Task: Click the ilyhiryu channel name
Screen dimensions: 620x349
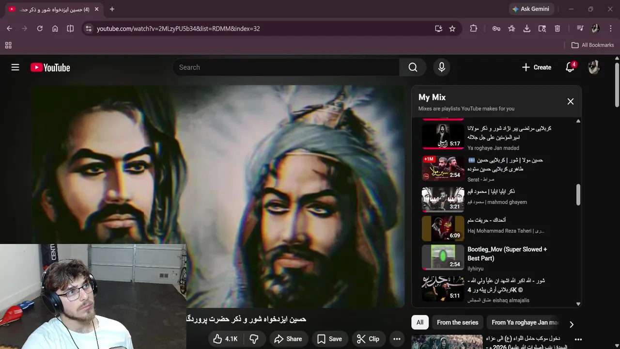Action: pyautogui.click(x=475, y=269)
